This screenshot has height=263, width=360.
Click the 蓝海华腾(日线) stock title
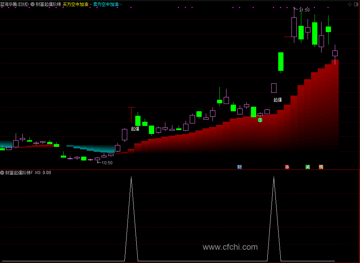pyautogui.click(x=14, y=4)
